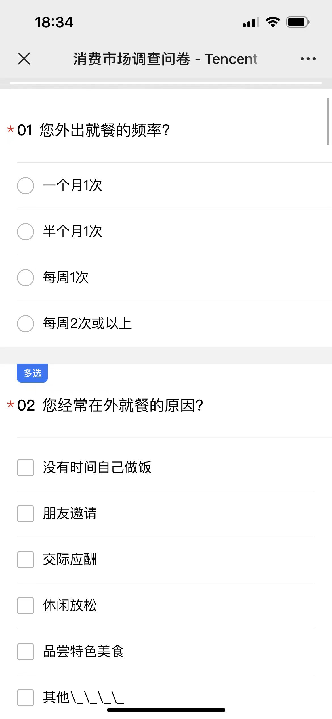Tick the 朋友邀请 checkbox
This screenshot has height=719, width=332.
click(26, 513)
